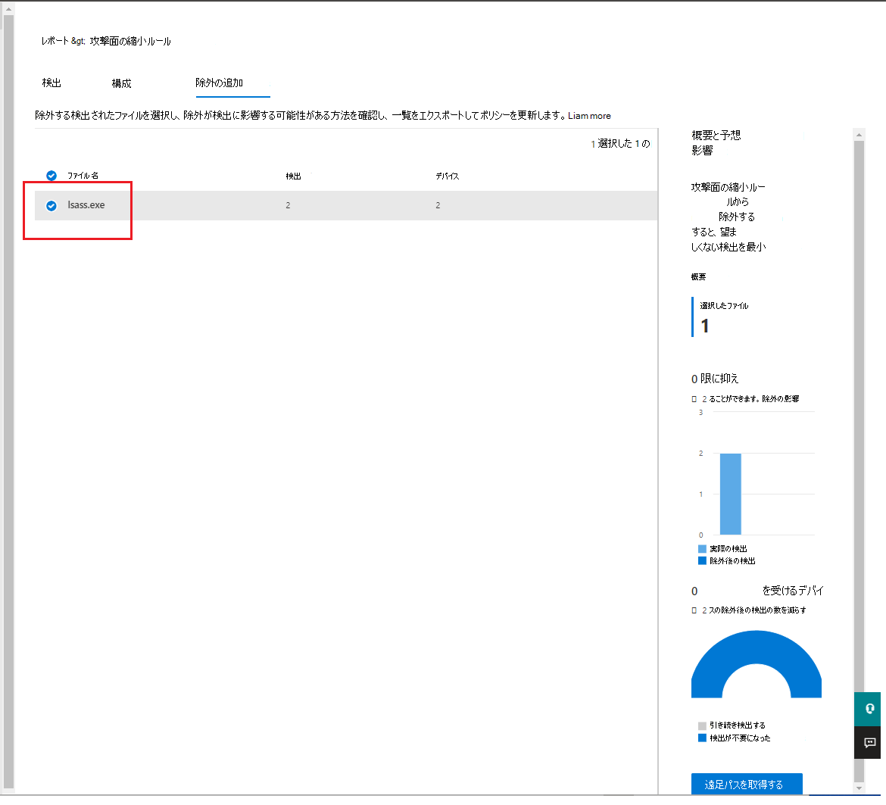Switch to the 構成 tab
886x805 pixels.
[121, 83]
